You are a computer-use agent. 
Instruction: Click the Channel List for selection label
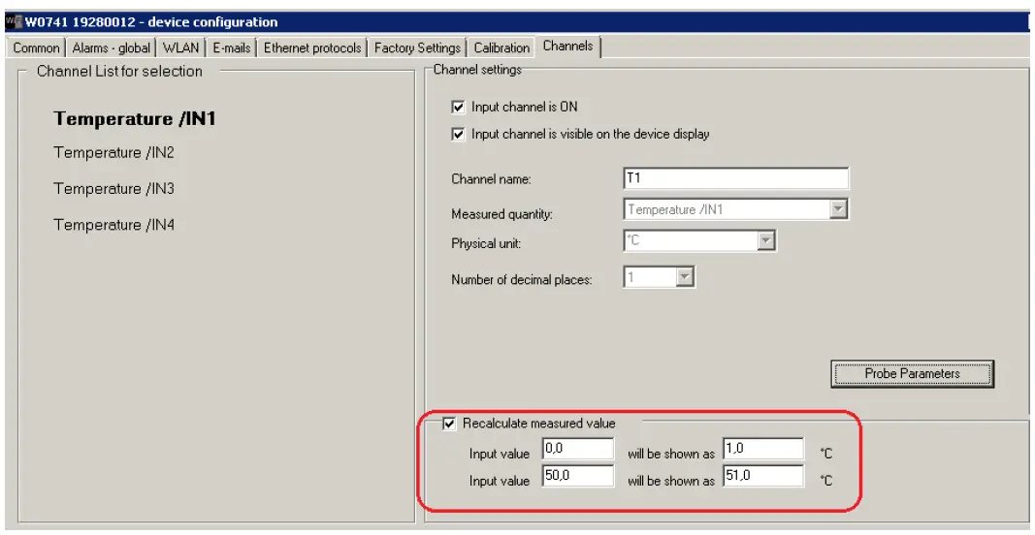119,72
